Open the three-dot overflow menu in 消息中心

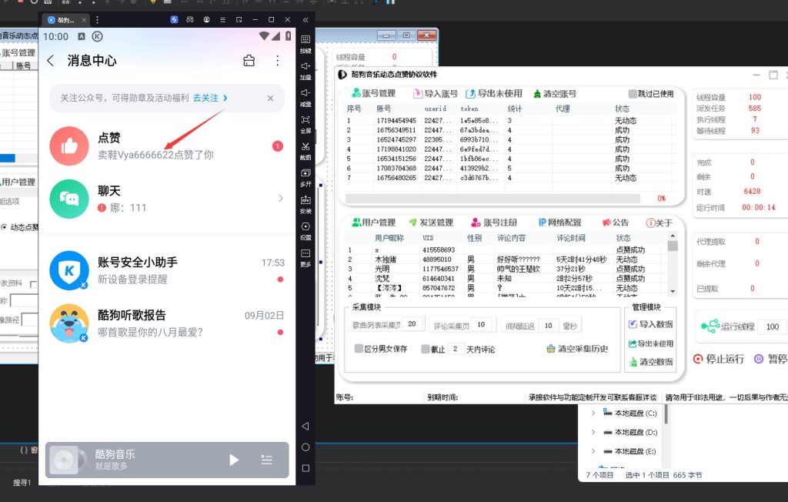coord(278,60)
